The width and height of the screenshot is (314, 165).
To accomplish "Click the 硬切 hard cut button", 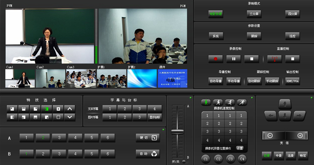I will (148, 138).
